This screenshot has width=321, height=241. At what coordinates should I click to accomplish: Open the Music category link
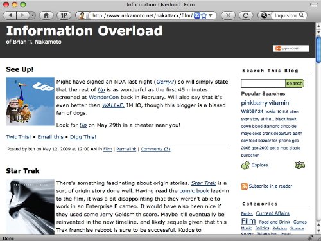247,228
